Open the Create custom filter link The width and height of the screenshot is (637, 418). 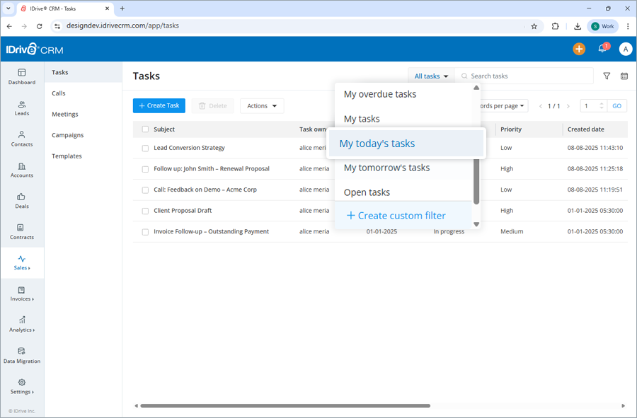tap(398, 215)
